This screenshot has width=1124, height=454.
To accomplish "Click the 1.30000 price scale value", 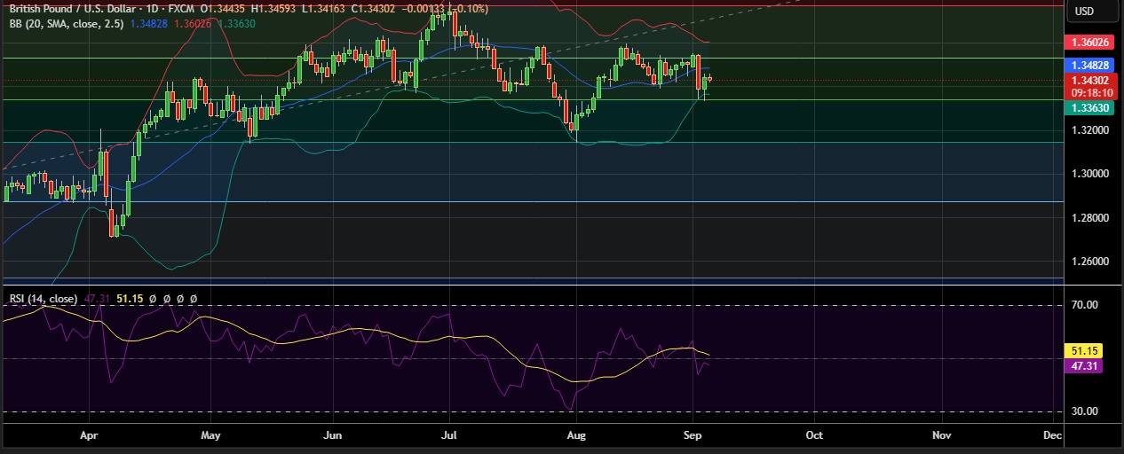I will point(1088,175).
